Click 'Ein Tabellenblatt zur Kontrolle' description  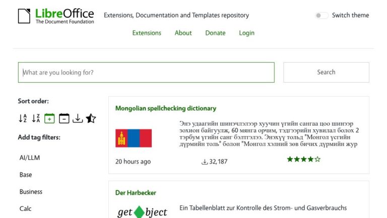pos(263,208)
